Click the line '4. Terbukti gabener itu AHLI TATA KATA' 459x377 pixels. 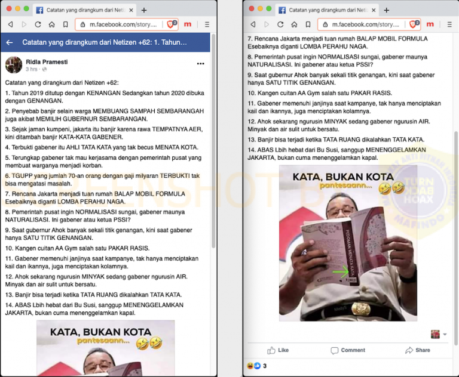pyautogui.click(x=102, y=147)
